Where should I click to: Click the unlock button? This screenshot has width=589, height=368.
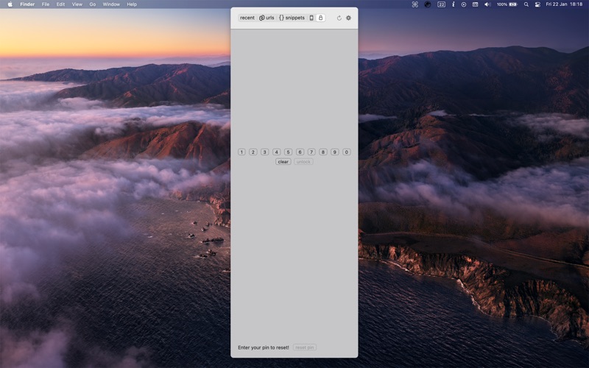303,162
